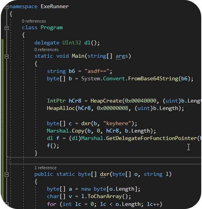Click the GetDelegateForFunctionPointer call
This screenshot has width=202, height=209.
pyautogui.click(x=151, y=138)
